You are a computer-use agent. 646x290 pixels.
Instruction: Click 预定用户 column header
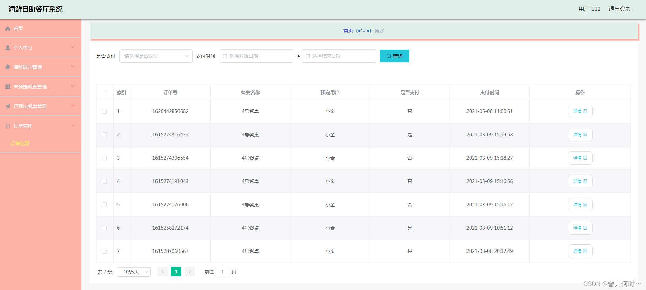[x=330, y=93]
